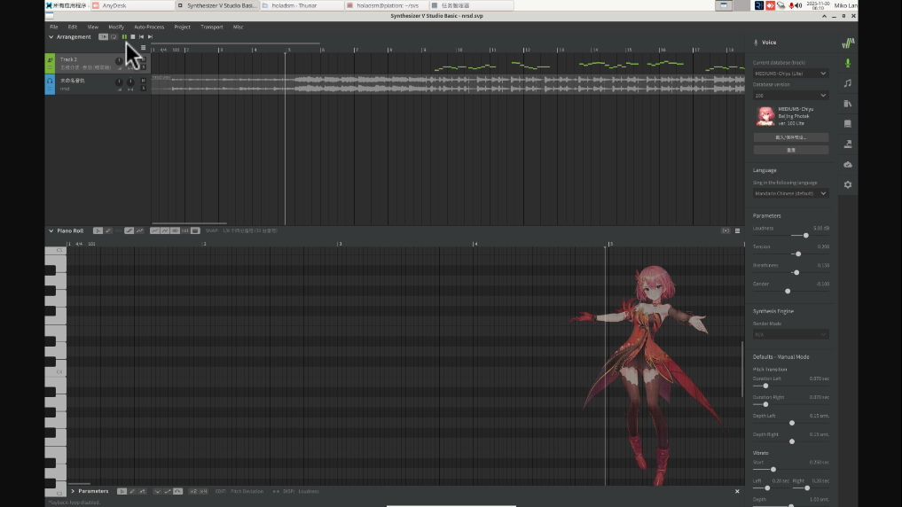
Task: Select the pencil tool in Piano Roll
Action: tap(108, 230)
